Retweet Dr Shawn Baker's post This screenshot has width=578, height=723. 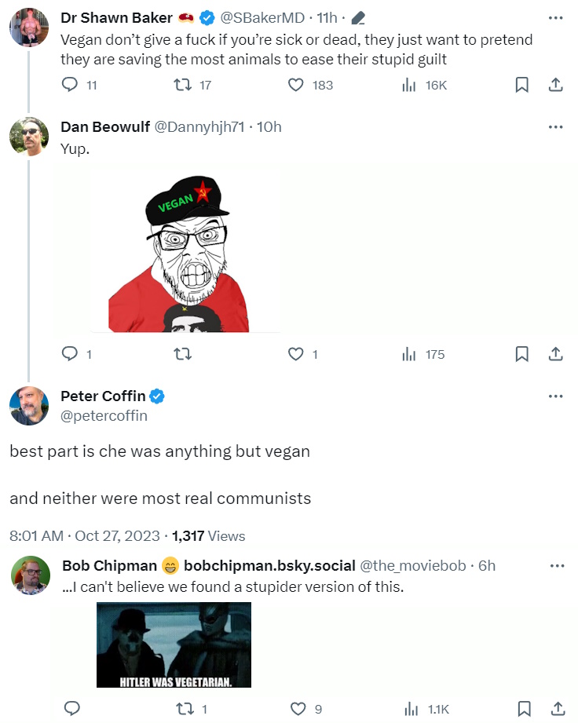click(x=184, y=85)
